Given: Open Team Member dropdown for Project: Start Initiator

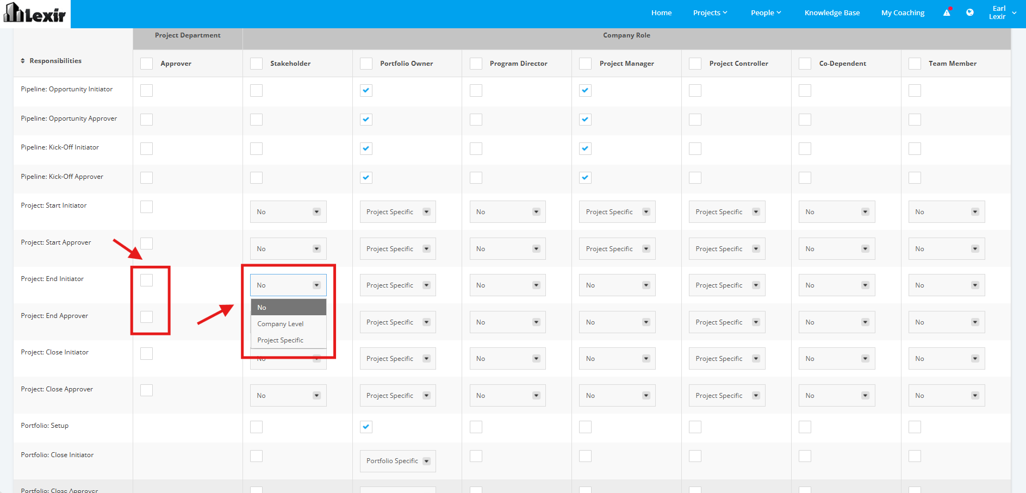Looking at the screenshot, I should 947,212.
